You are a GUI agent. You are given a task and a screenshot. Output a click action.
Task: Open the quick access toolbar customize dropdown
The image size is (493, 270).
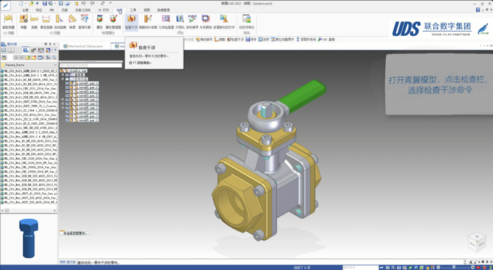(110, 4)
